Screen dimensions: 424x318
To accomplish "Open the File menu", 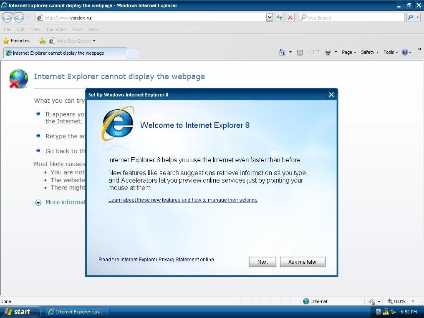I will click(7, 29).
